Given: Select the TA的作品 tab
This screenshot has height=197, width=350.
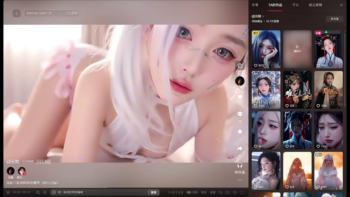Looking at the screenshot, I should (275, 5).
